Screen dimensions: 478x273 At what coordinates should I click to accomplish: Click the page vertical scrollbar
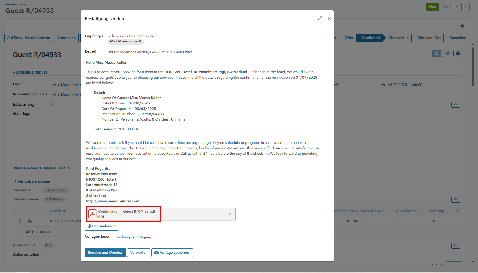pyautogui.click(x=473, y=67)
